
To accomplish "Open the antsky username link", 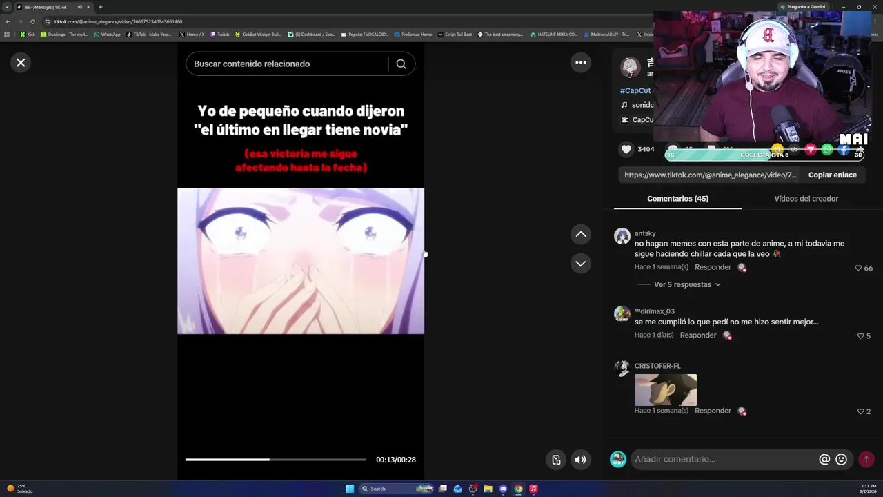I will point(645,233).
